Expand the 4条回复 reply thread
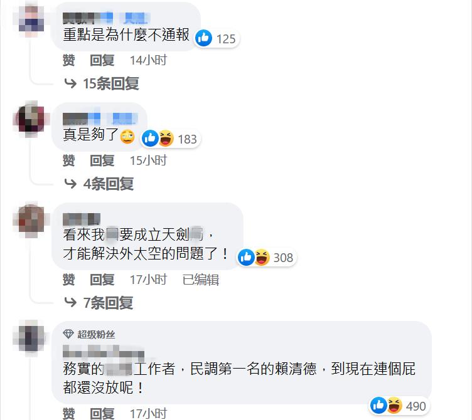 [x=99, y=184]
